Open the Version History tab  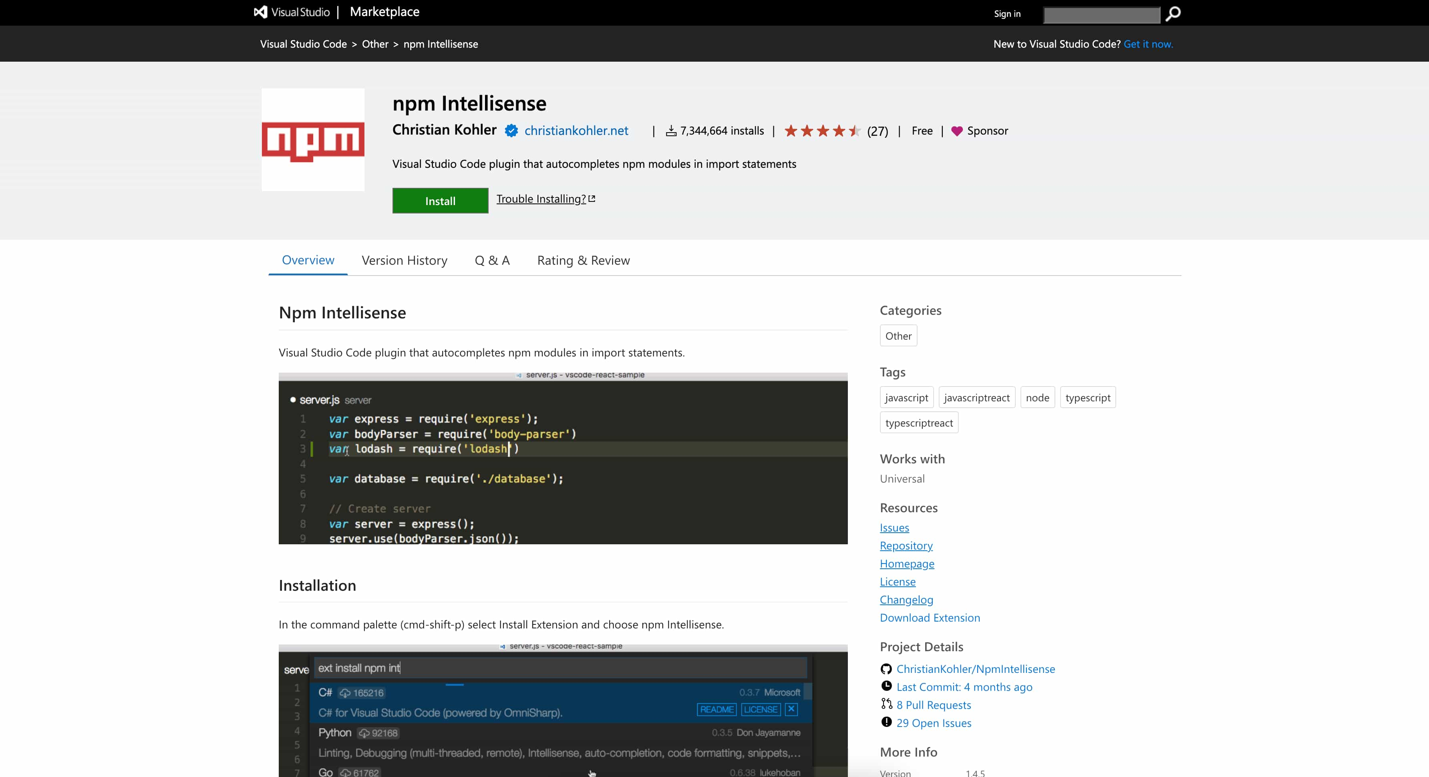(x=405, y=259)
